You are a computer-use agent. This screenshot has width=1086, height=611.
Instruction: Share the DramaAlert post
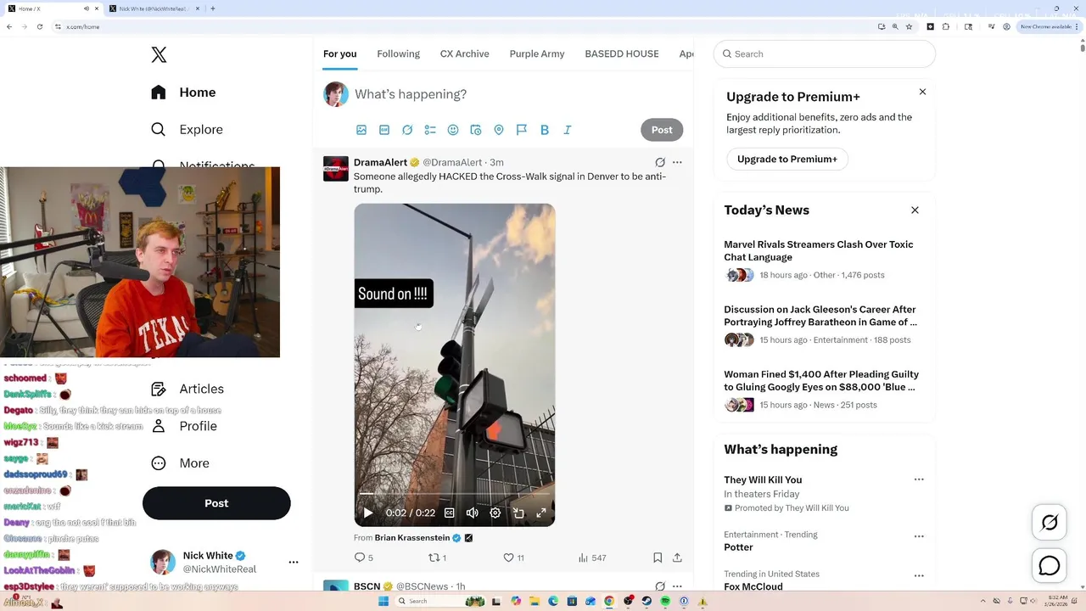coord(677,558)
